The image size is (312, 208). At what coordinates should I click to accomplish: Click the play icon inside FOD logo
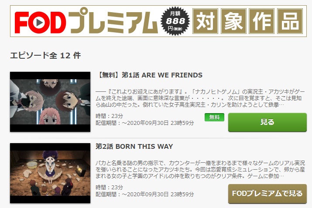pos(40,23)
